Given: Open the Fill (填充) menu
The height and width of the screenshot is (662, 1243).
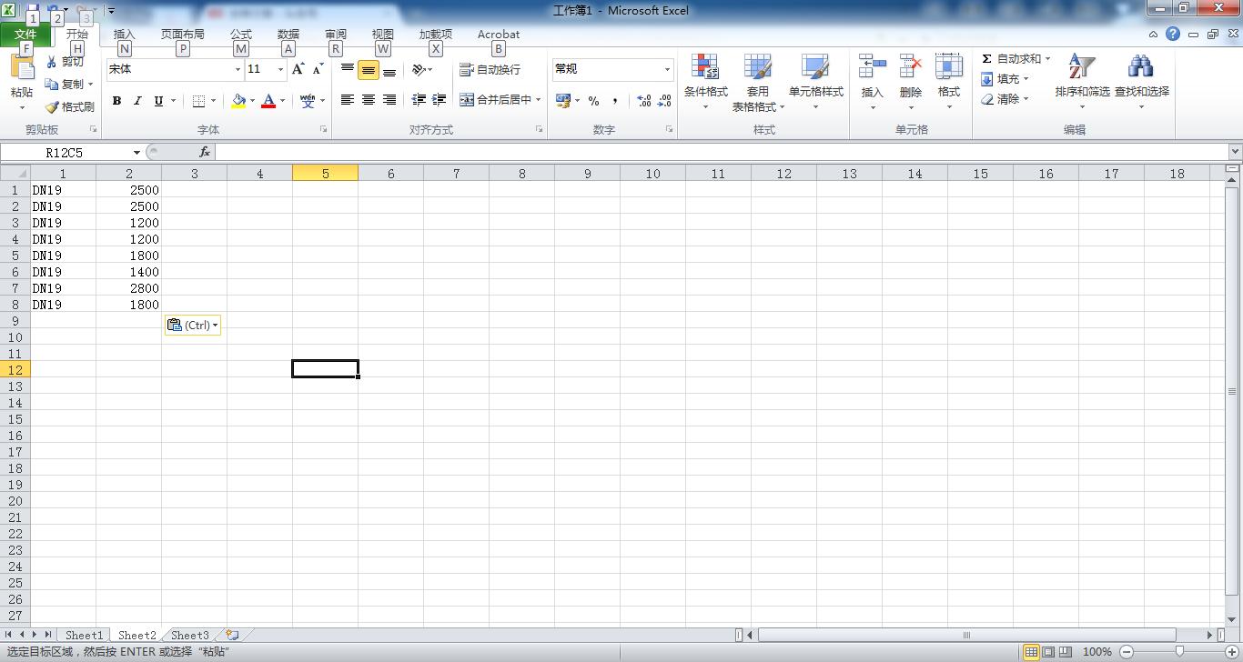Looking at the screenshot, I should pos(1005,79).
